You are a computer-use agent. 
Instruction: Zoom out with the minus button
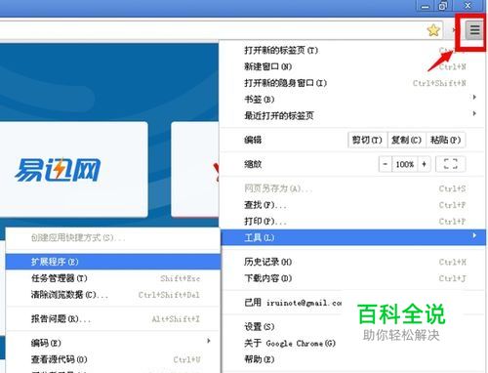pos(386,164)
